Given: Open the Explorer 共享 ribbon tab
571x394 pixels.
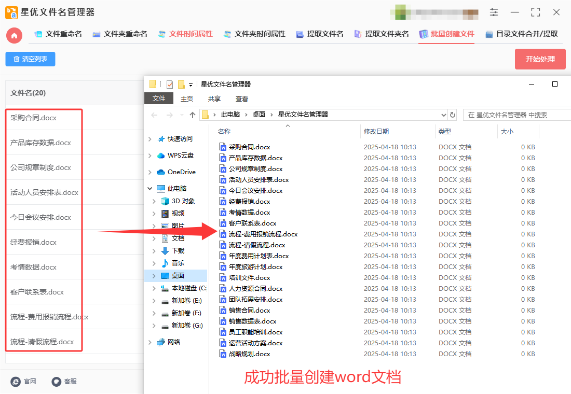Looking at the screenshot, I should pyautogui.click(x=214, y=98).
